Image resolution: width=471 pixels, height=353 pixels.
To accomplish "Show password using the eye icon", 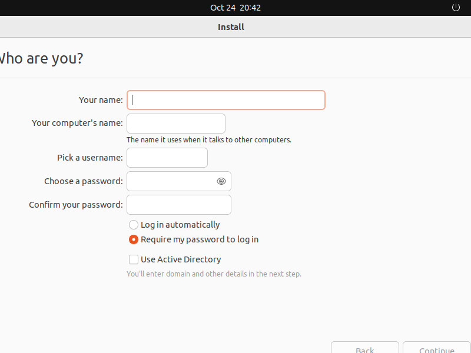I will pos(221,181).
